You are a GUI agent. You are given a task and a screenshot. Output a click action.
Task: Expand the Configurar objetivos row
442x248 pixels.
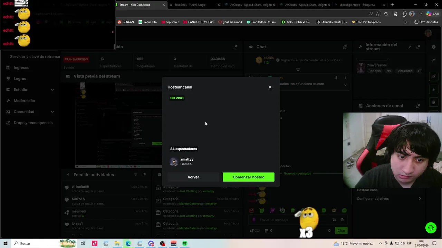389,199
